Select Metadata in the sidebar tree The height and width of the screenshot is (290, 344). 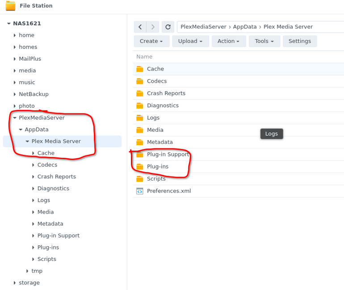point(50,224)
